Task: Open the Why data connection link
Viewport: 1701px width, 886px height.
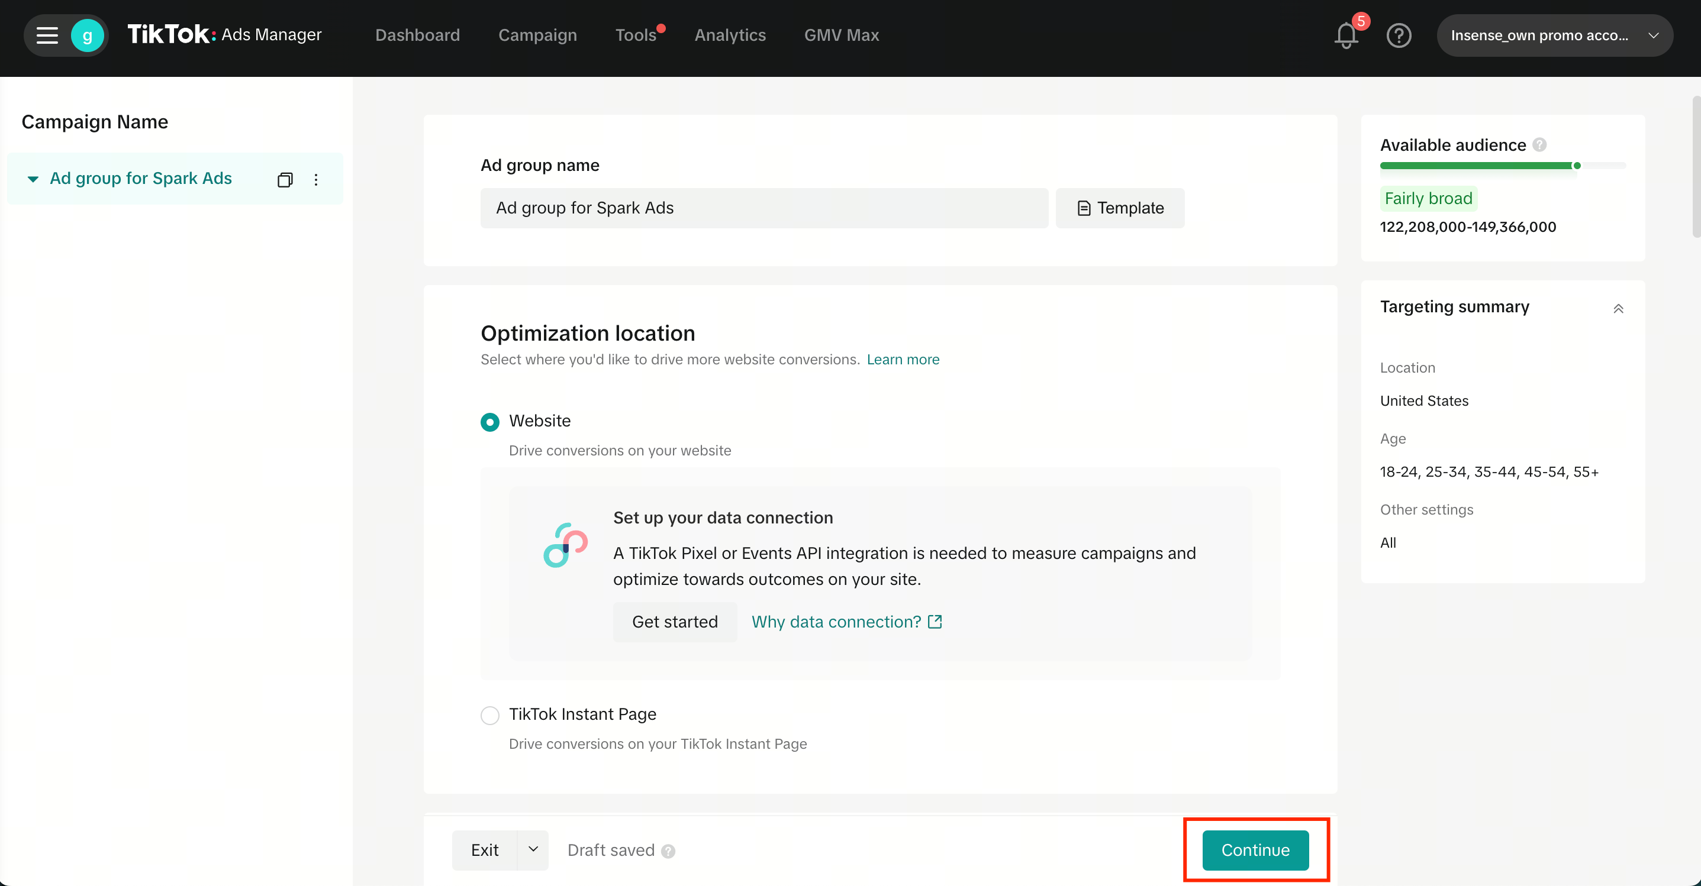Action: [x=846, y=622]
